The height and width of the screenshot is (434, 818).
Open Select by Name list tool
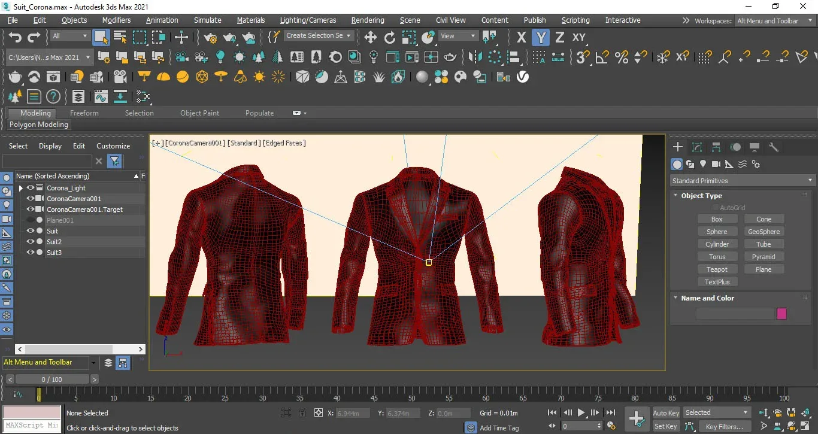pyautogui.click(x=120, y=37)
